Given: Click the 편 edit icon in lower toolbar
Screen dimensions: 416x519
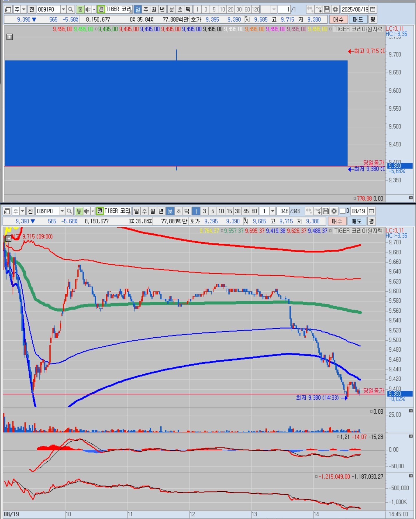Looking at the screenshot, I should [100, 211].
